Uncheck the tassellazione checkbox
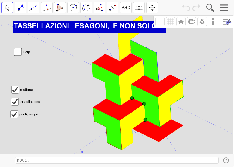 pos(15,102)
